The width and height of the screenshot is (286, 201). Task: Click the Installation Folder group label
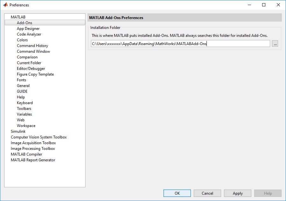pyautogui.click(x=105, y=28)
